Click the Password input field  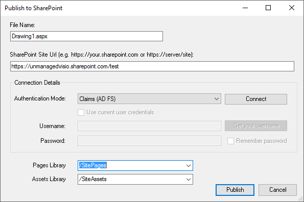(x=149, y=141)
